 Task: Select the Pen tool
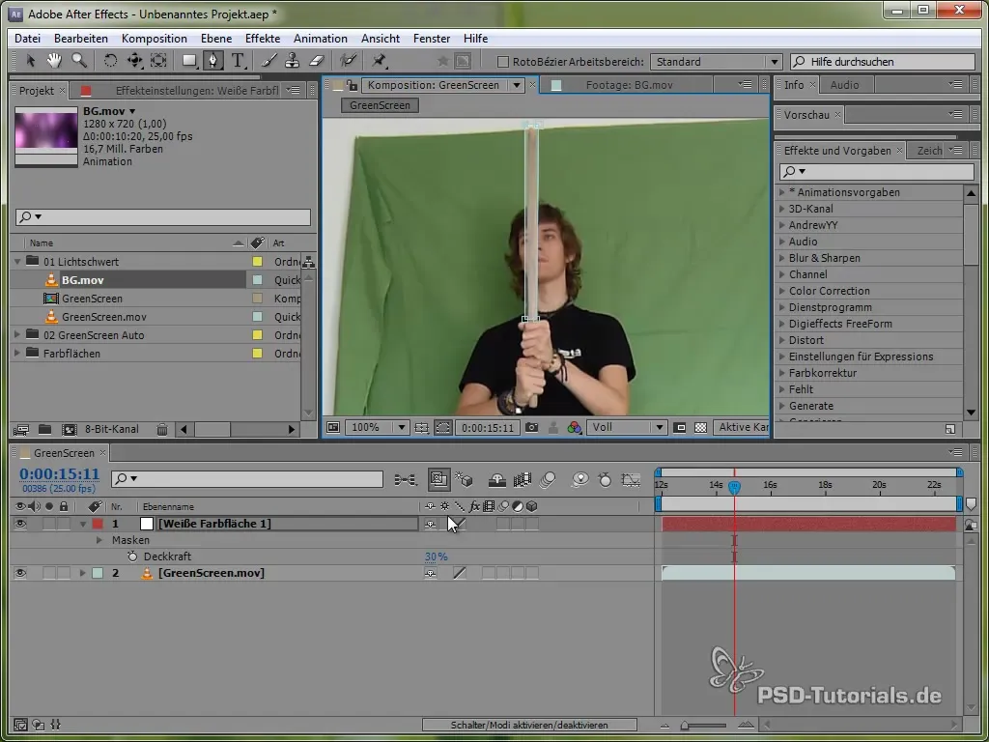(213, 61)
